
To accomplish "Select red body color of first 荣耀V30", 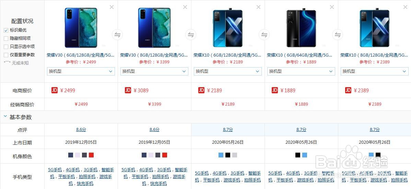I will click(x=91, y=155).
